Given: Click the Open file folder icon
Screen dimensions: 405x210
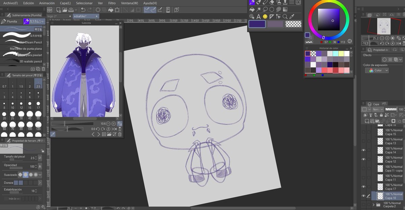Looking at the screenshot, I should point(65,10).
